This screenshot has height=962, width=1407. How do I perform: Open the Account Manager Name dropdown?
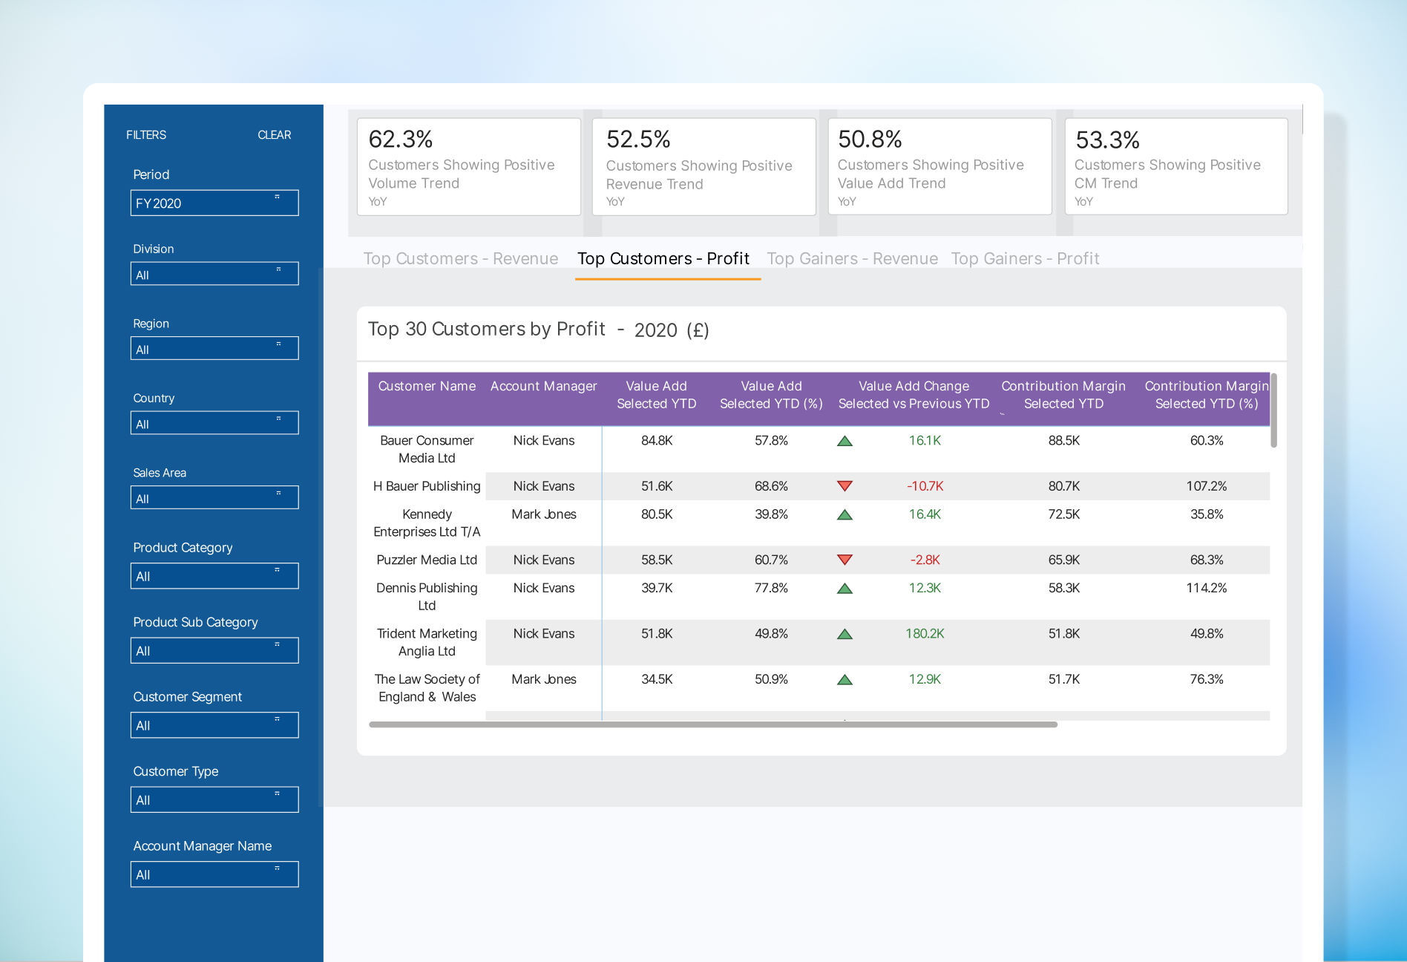(214, 874)
